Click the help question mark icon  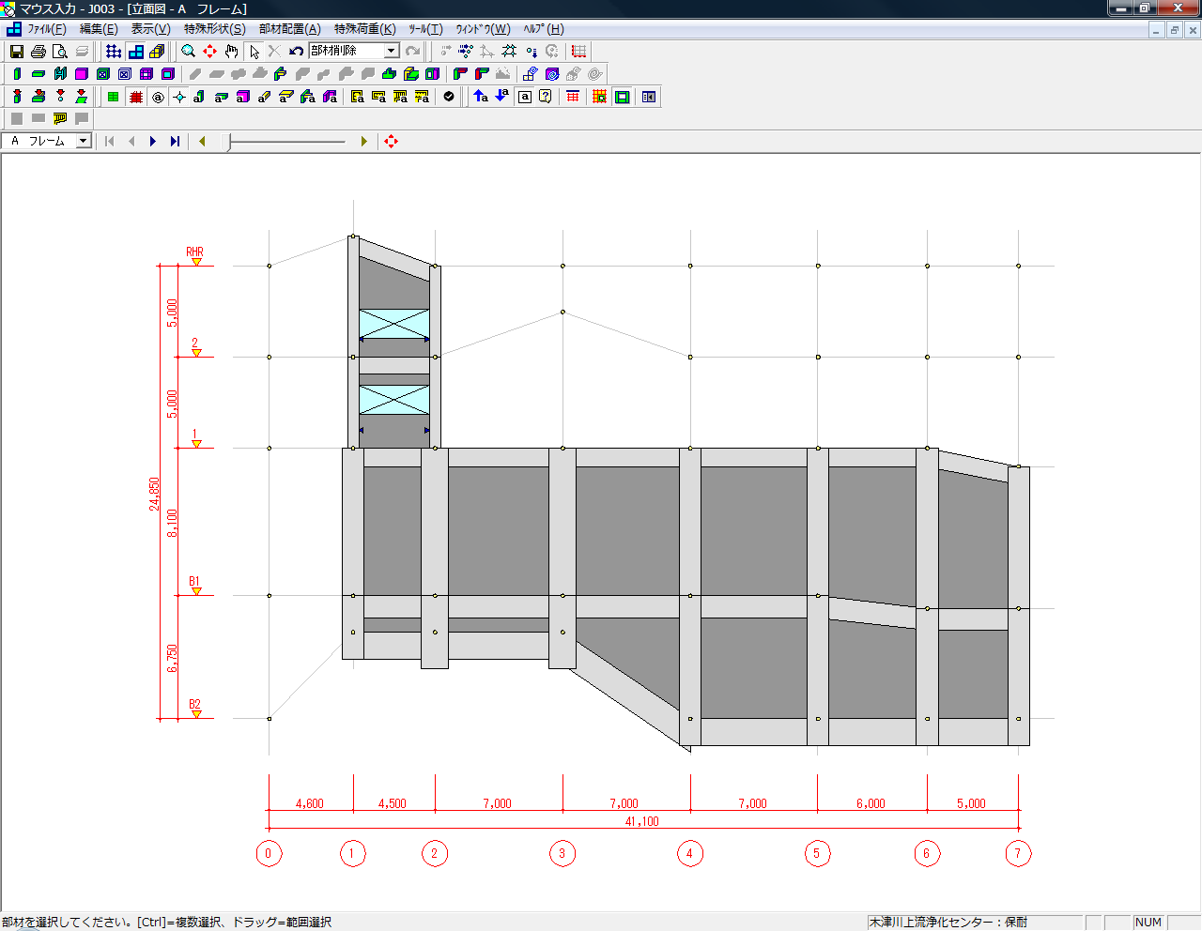[546, 97]
